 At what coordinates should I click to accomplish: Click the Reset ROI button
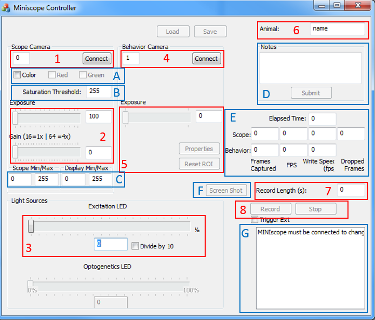click(199, 164)
